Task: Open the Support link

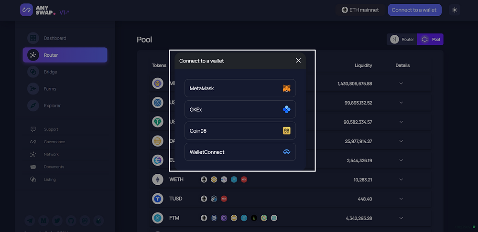Action: click(51, 129)
